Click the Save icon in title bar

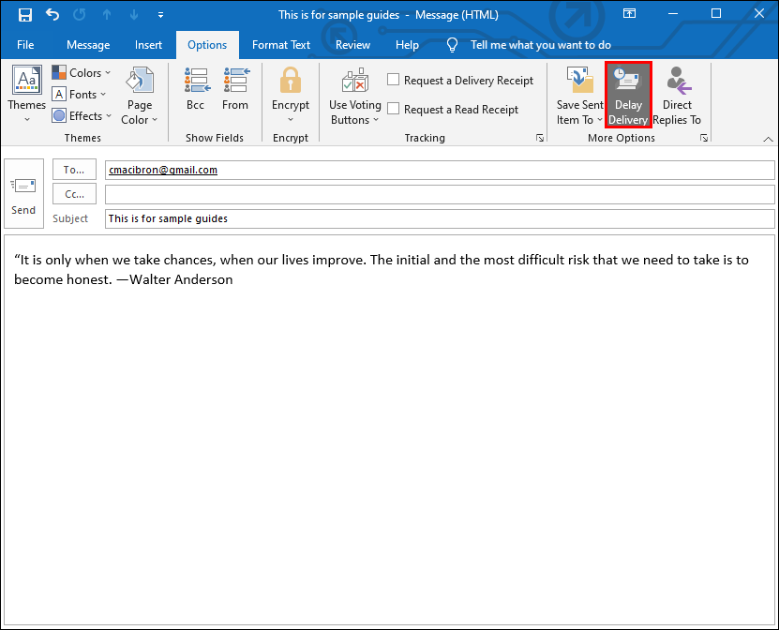pos(25,15)
